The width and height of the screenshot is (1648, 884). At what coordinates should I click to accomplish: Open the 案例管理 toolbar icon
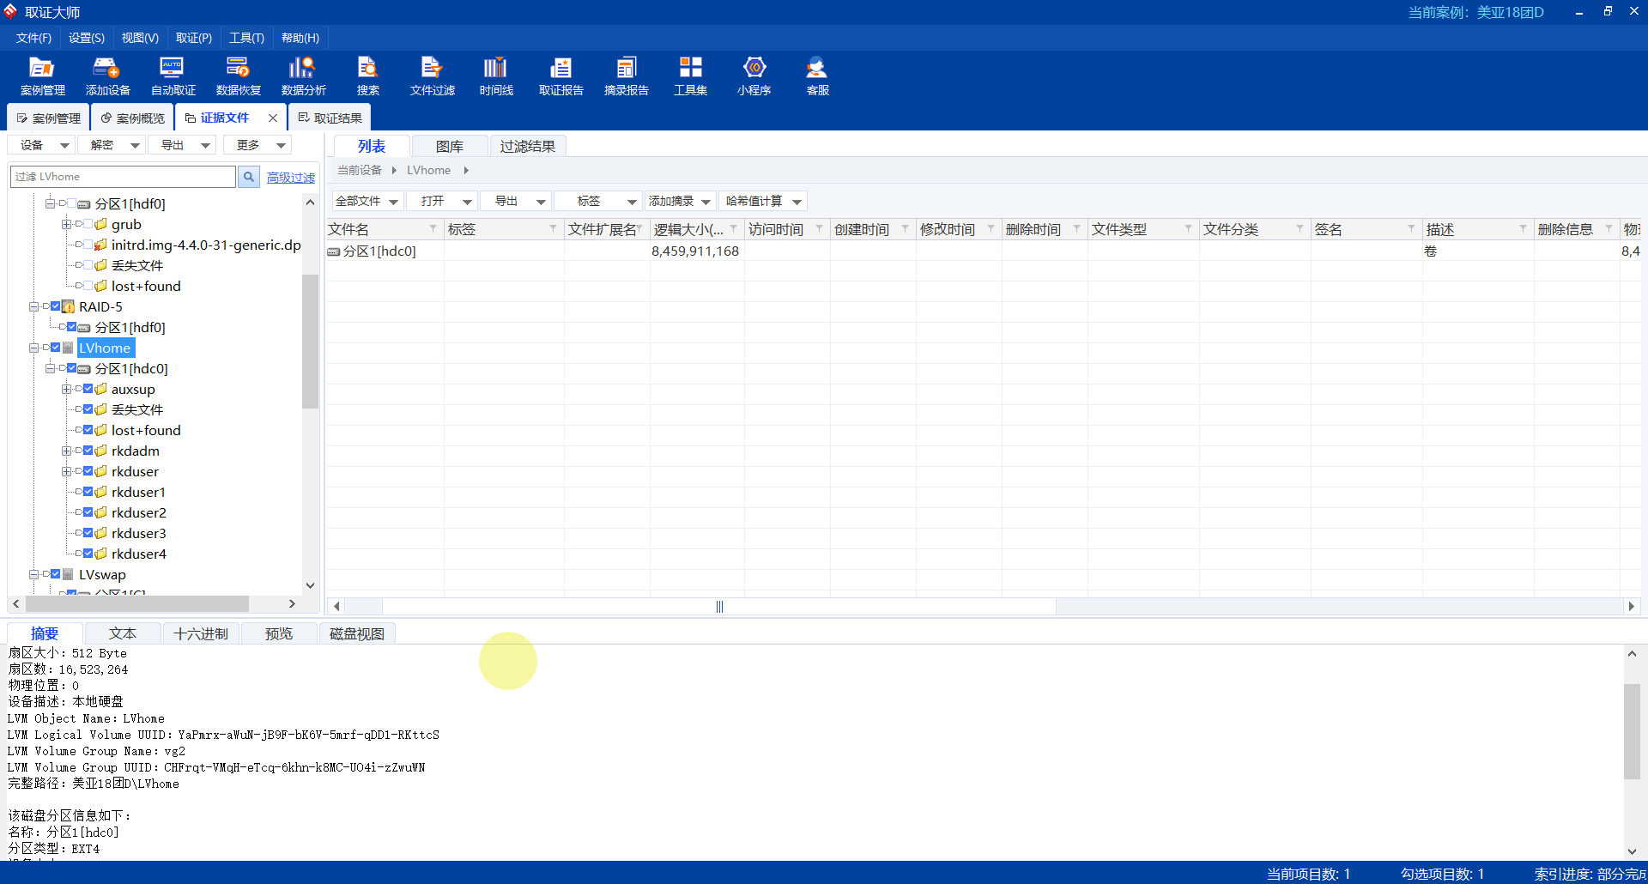pyautogui.click(x=42, y=76)
